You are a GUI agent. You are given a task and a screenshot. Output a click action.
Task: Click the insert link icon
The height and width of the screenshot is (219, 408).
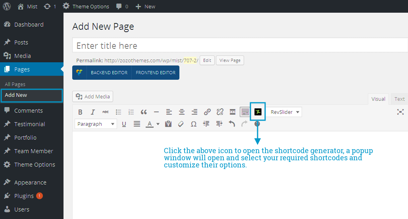click(207, 112)
